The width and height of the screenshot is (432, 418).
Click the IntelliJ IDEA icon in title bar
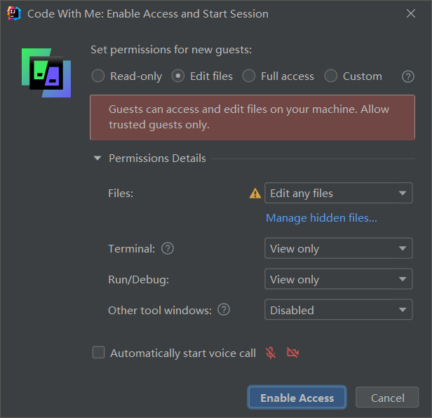(13, 13)
